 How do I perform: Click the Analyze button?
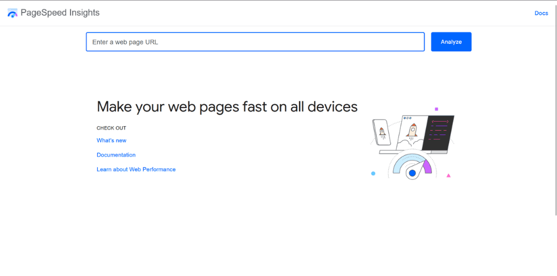[x=451, y=42]
